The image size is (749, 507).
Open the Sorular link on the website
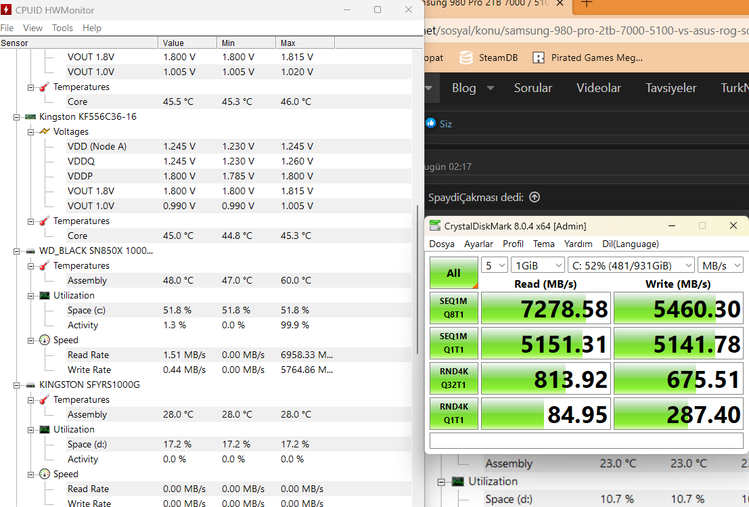[532, 88]
